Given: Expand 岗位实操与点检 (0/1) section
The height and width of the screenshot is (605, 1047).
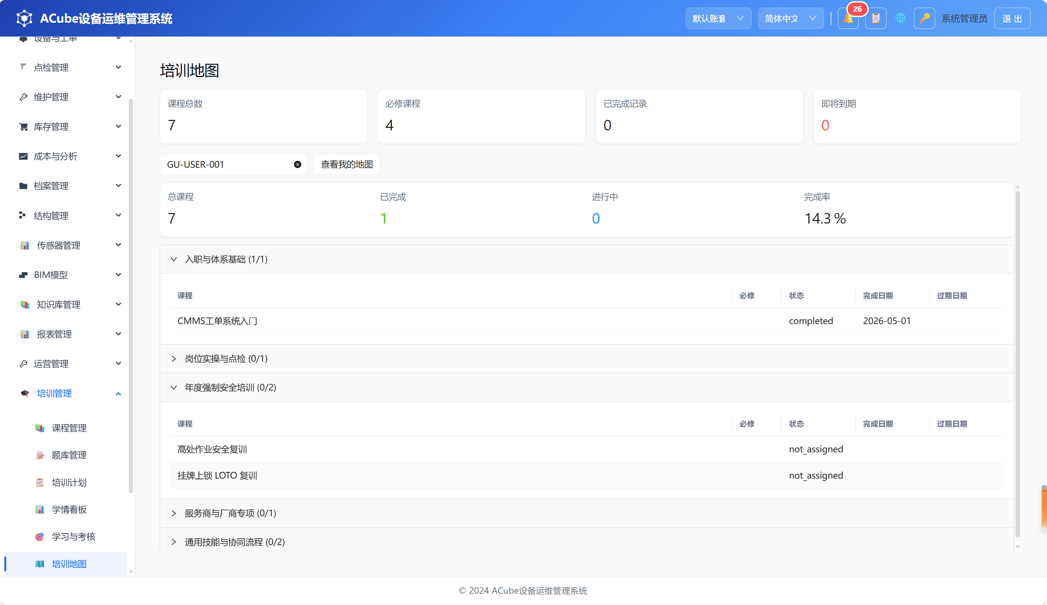Looking at the screenshot, I should tap(586, 358).
